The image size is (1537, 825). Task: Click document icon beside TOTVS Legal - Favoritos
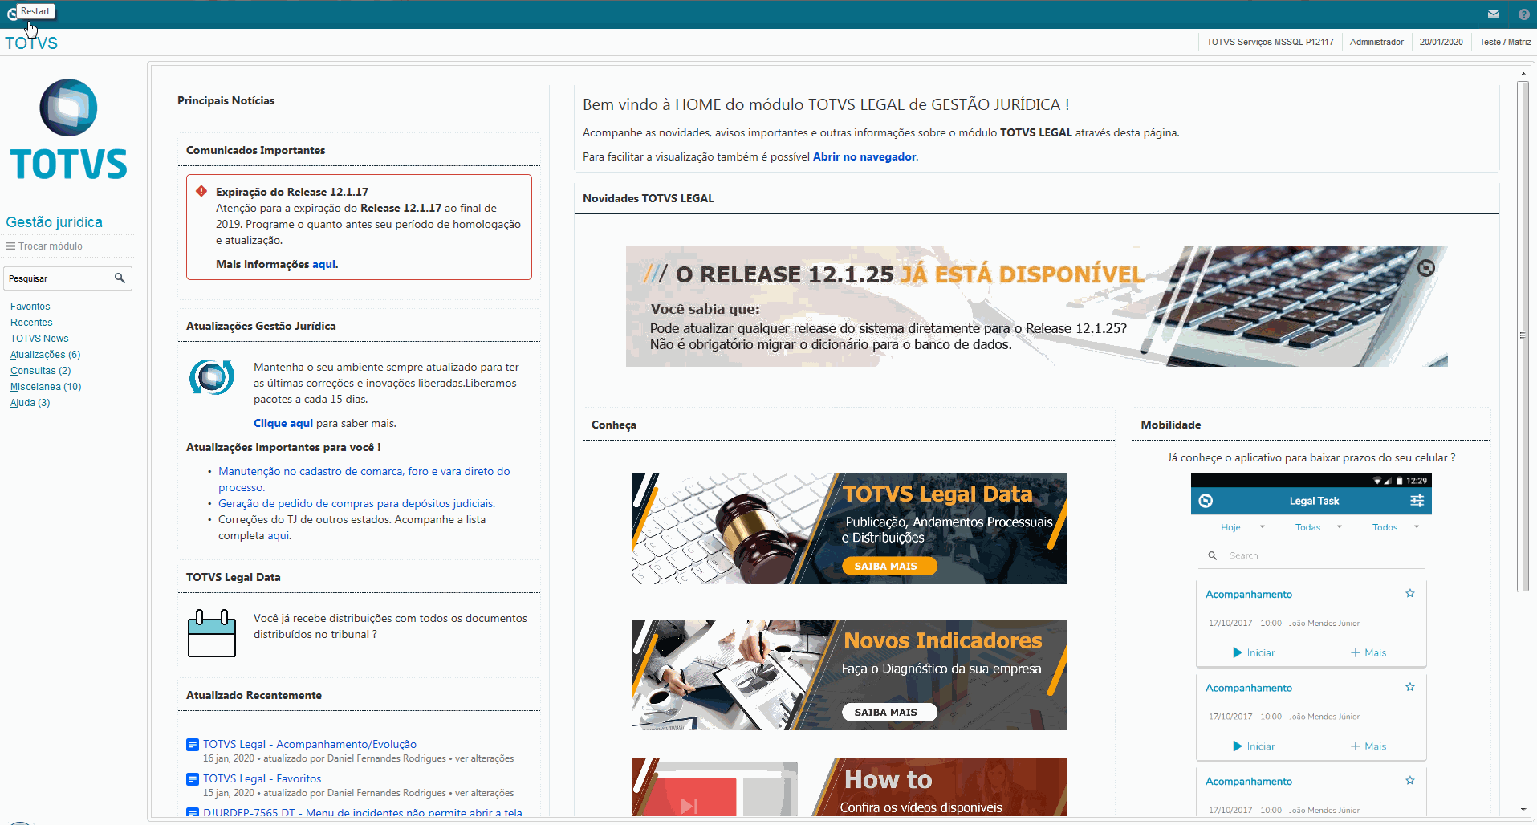tap(193, 779)
